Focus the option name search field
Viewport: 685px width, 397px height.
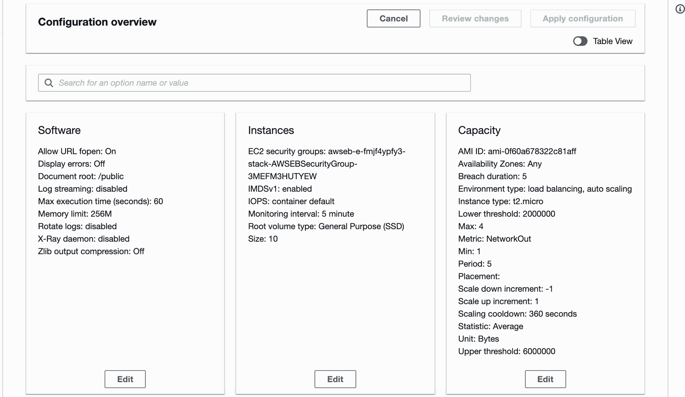point(254,83)
